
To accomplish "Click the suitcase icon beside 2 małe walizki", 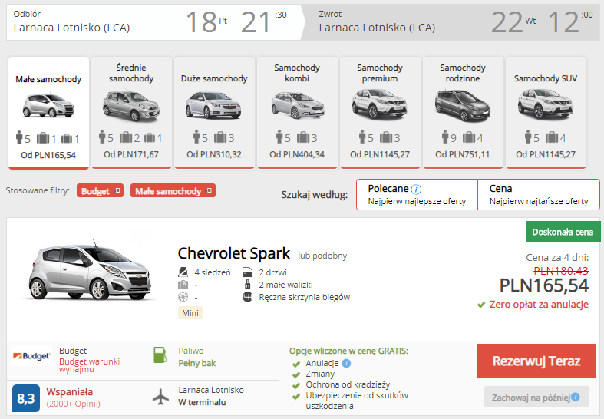I will click(247, 285).
